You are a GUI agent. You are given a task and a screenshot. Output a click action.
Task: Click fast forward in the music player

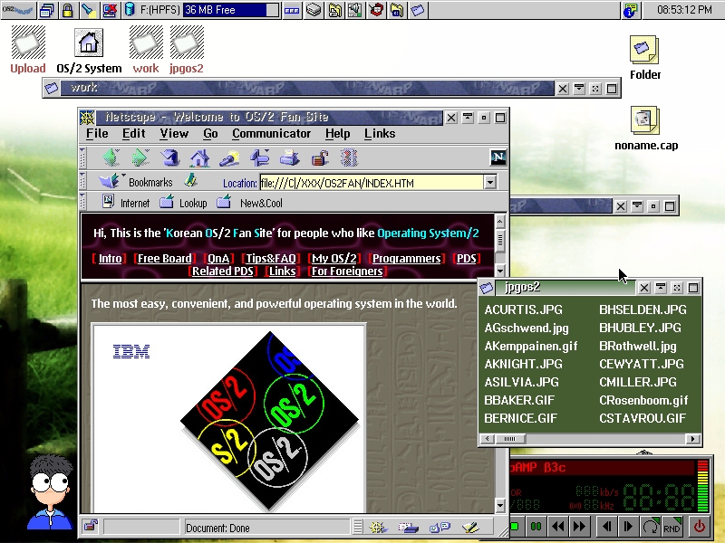click(x=579, y=527)
